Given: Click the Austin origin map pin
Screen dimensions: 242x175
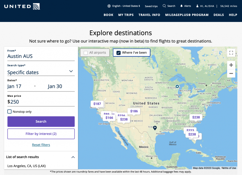Looking at the screenshot, I should (x=155, y=128).
